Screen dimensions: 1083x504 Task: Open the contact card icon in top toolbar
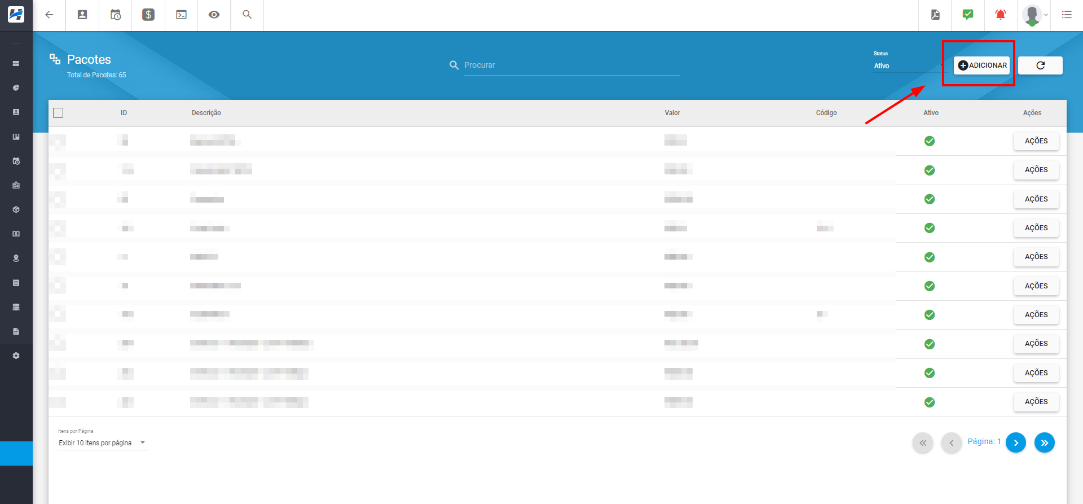tap(82, 15)
